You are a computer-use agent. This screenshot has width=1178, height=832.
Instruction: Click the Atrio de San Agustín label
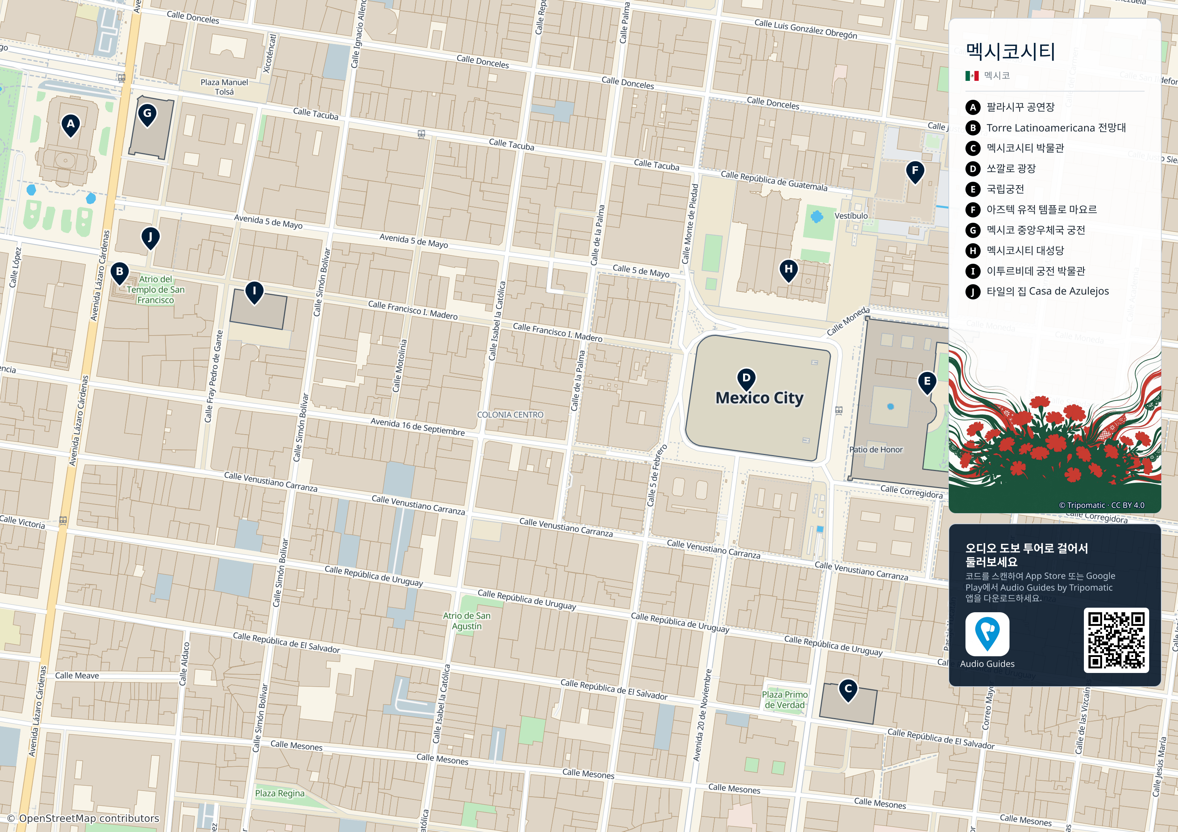pos(467,621)
